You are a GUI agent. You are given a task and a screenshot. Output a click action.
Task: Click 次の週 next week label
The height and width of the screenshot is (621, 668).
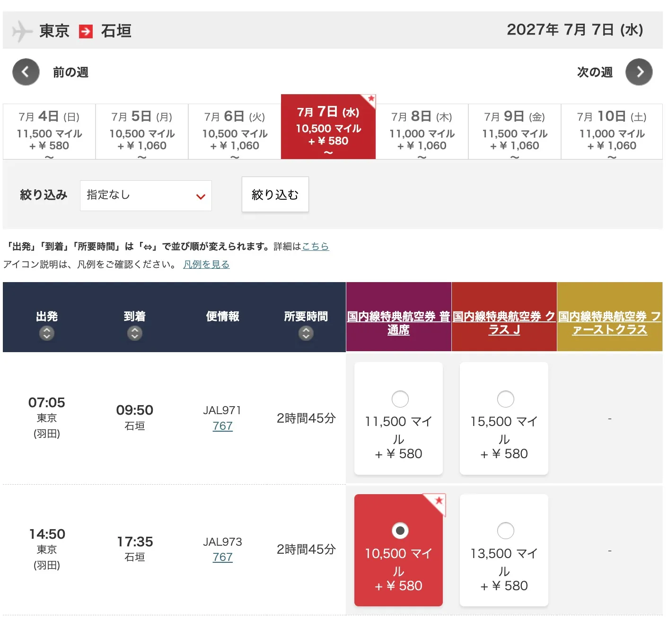click(595, 72)
